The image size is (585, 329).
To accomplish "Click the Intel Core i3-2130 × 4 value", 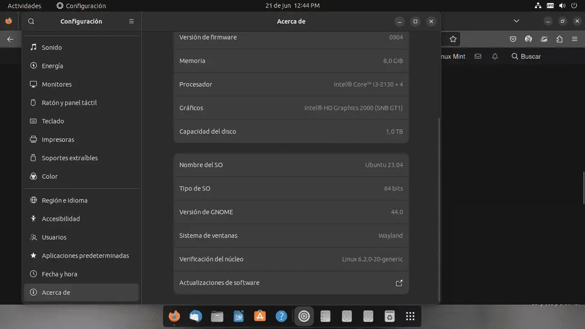I will [x=368, y=85].
